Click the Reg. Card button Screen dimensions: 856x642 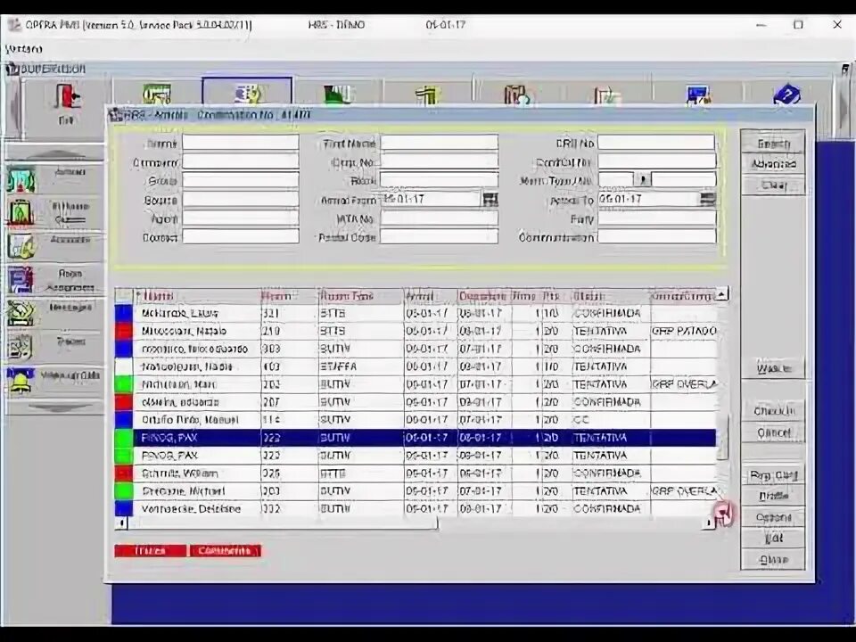[773, 475]
